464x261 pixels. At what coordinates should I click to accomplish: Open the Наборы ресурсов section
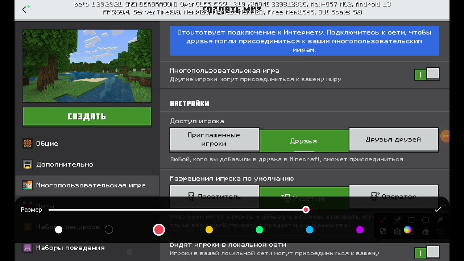(x=87, y=227)
